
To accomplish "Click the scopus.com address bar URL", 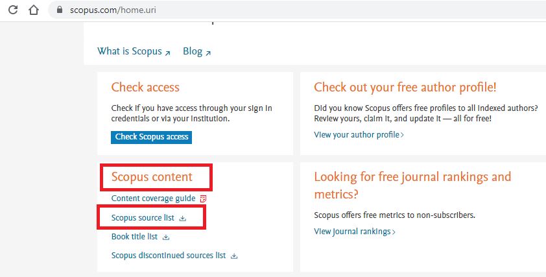I will click(113, 10).
